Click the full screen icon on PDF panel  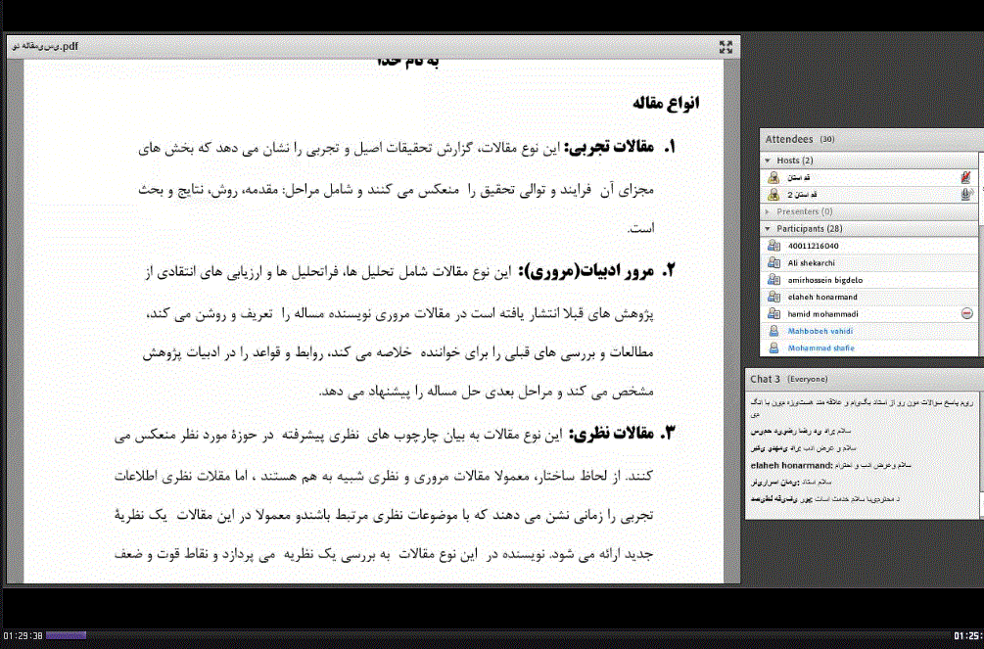point(726,46)
